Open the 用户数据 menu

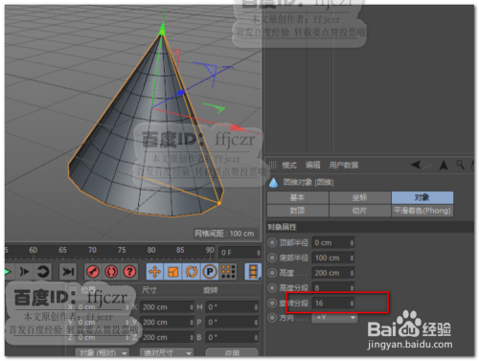(344, 165)
